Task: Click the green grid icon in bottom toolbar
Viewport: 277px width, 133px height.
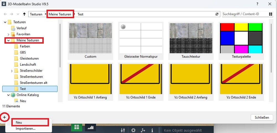Action: [x=76, y=128]
